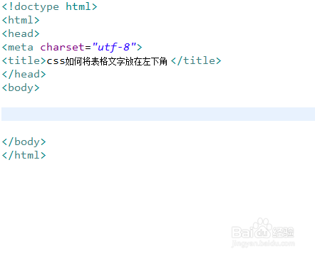
Task: Click the charset attribute name
Action: [62, 47]
